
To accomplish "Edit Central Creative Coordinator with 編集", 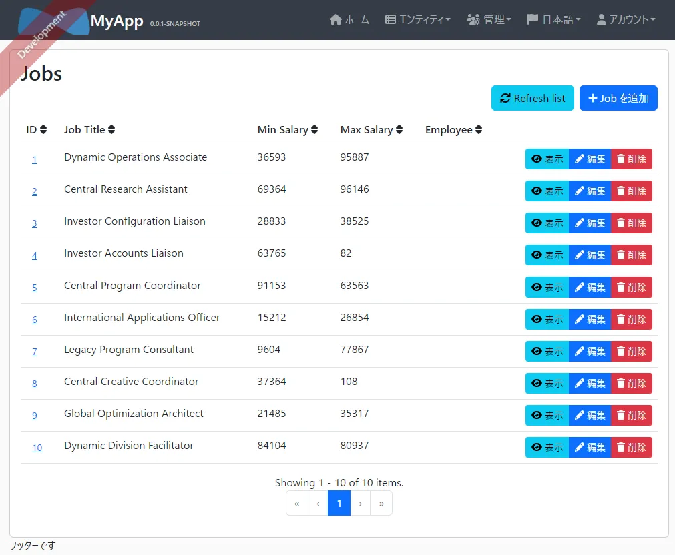I will [x=590, y=384].
